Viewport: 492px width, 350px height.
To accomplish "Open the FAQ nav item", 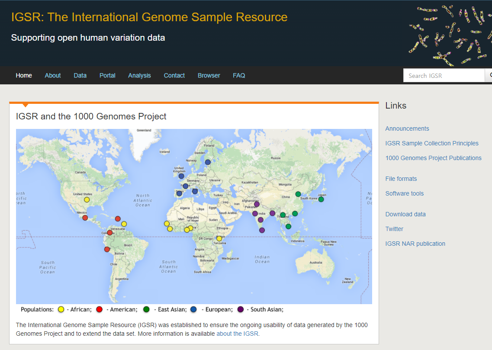I will click(x=239, y=76).
